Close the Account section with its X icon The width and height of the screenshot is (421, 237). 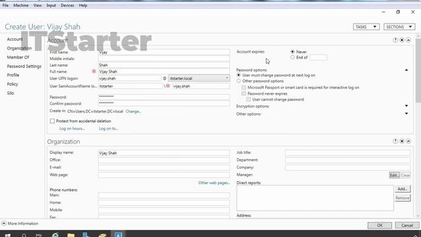[402, 40]
